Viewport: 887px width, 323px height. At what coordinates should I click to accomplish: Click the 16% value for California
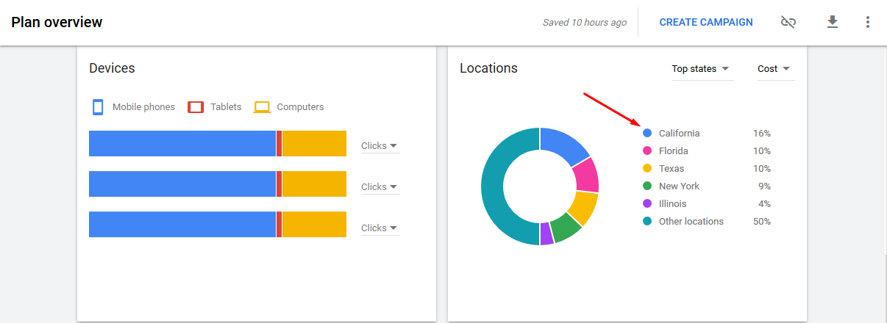coord(762,134)
